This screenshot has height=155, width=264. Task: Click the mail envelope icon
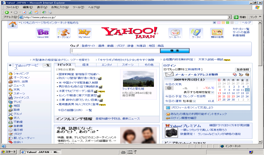(169, 74)
